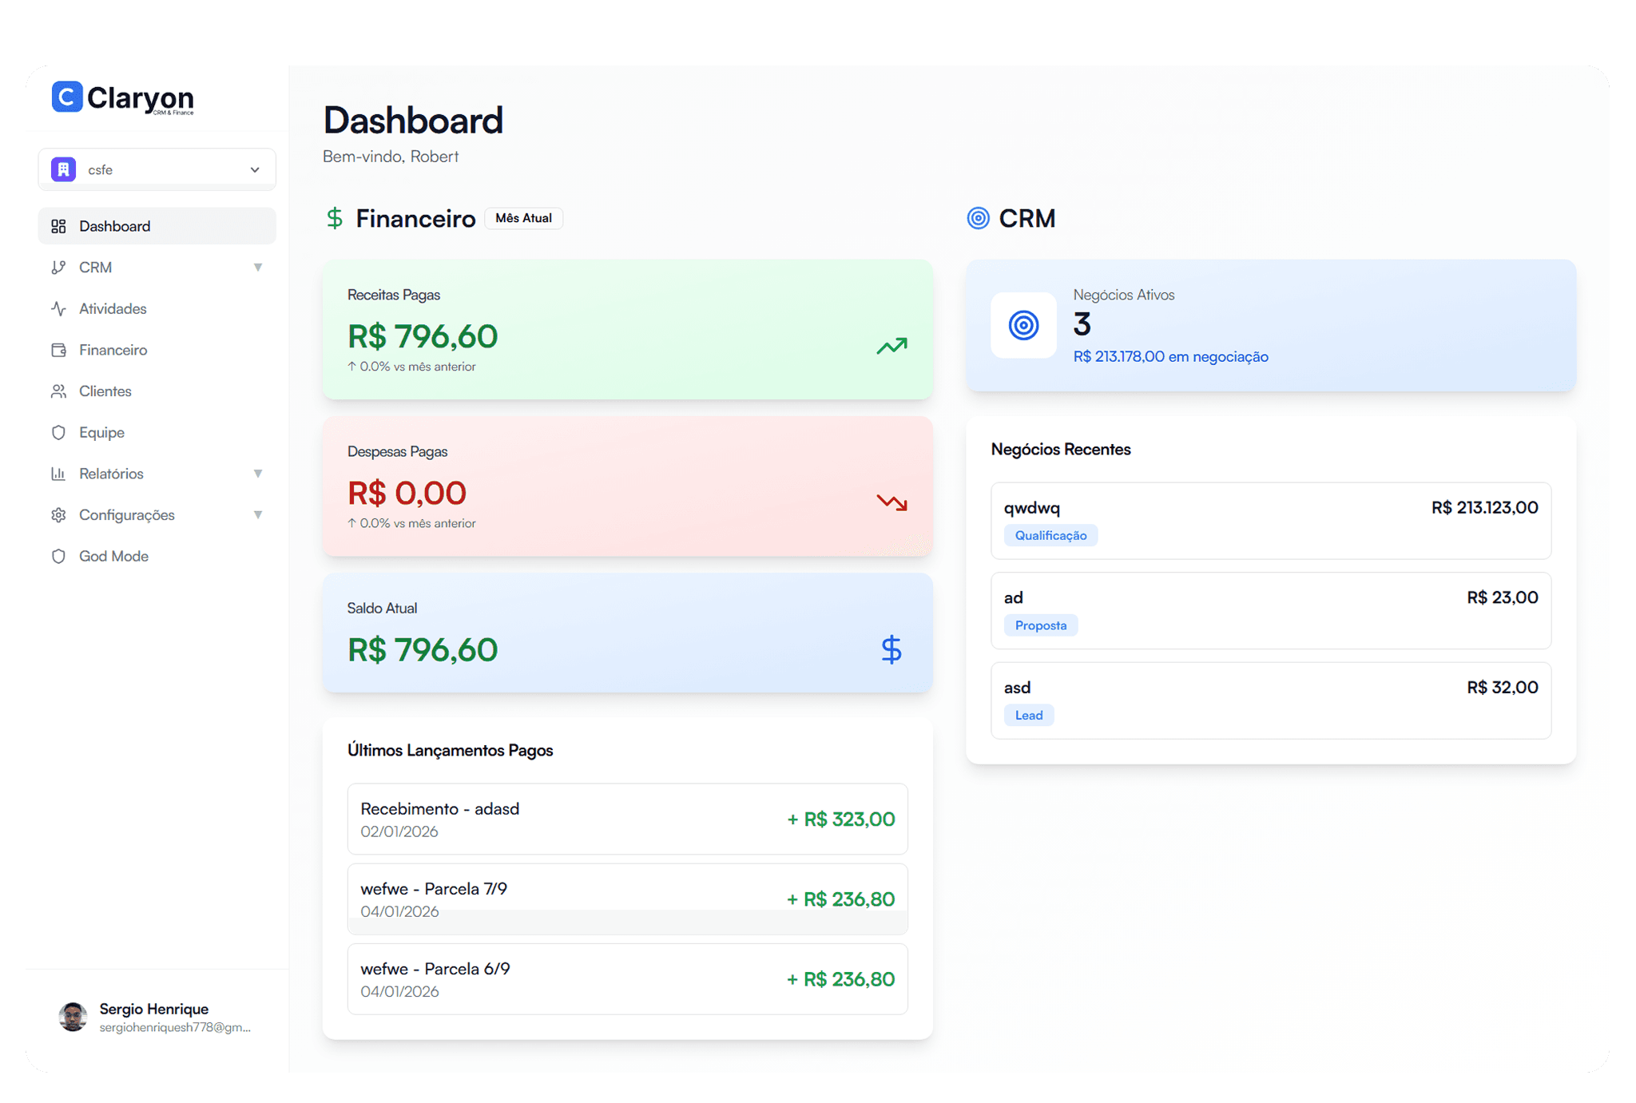The height and width of the screenshot is (1103, 1636).
Task: Open the Recebimento - adasd payment entry
Action: pyautogui.click(x=627, y=819)
